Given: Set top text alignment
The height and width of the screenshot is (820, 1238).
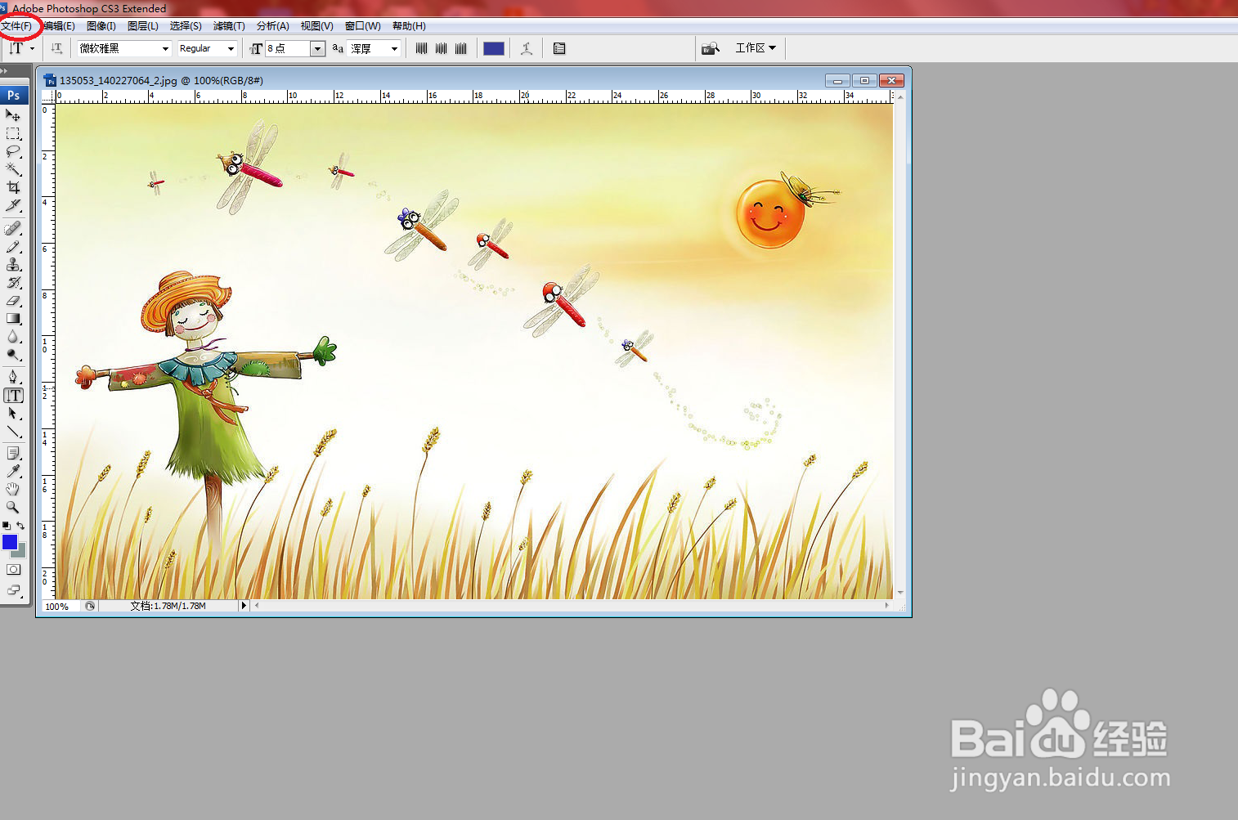Looking at the screenshot, I should tap(421, 48).
